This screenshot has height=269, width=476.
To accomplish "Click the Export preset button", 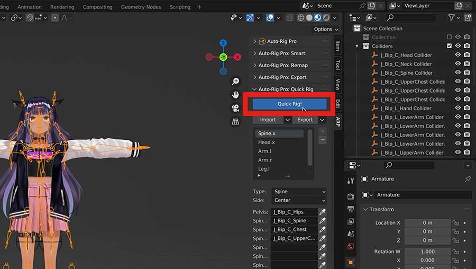I will [x=305, y=120].
